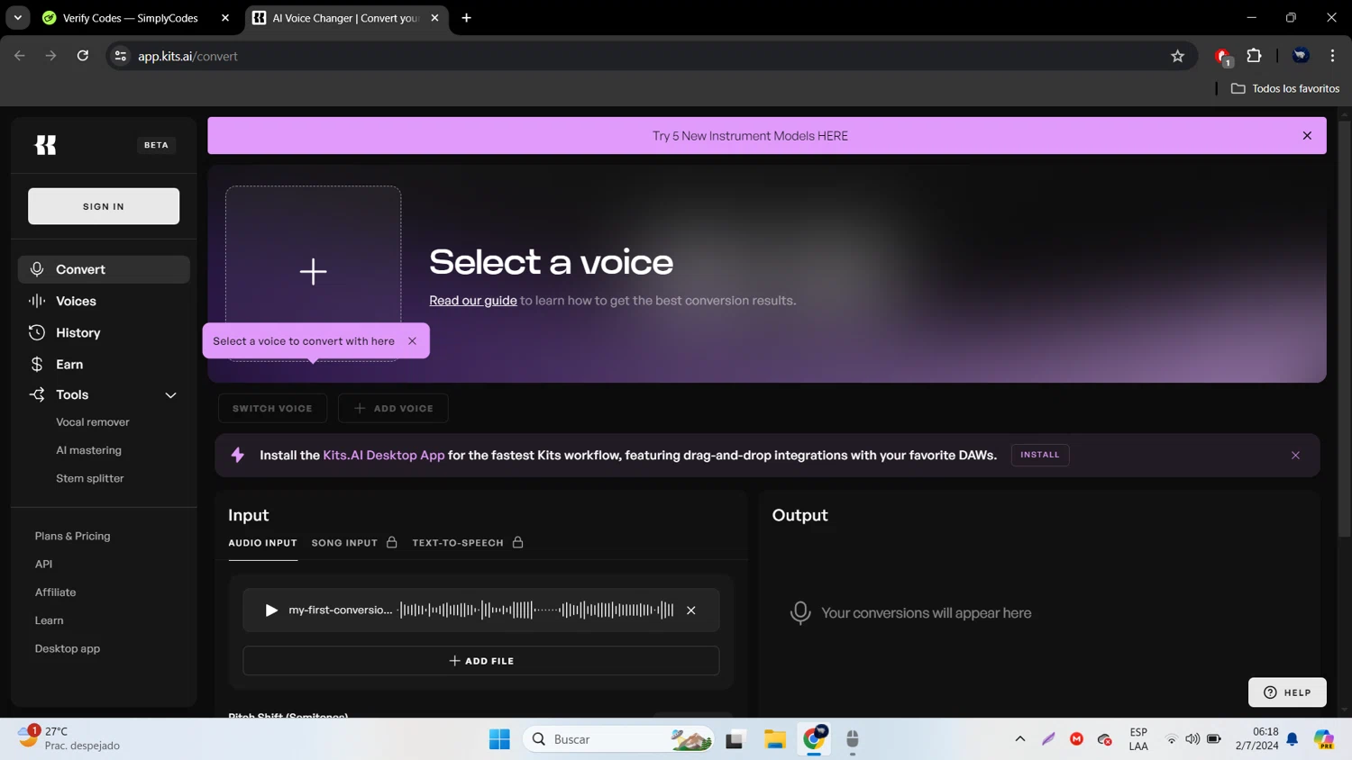Open the weather widget on taskbar

tap(70, 738)
